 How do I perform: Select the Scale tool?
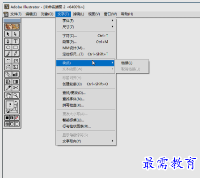tap(15, 61)
